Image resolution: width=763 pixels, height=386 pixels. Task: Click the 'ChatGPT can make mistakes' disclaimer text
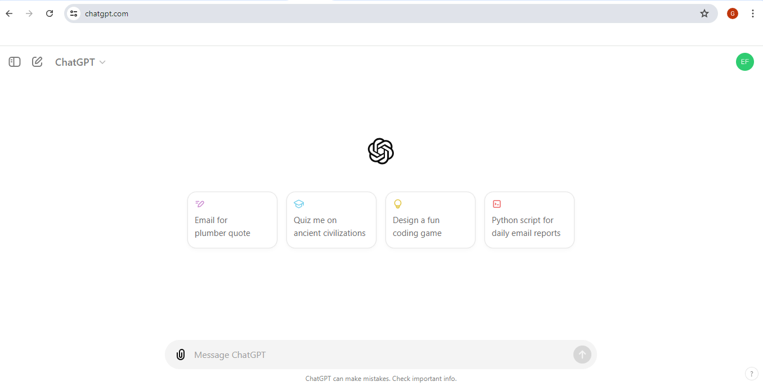pos(381,379)
